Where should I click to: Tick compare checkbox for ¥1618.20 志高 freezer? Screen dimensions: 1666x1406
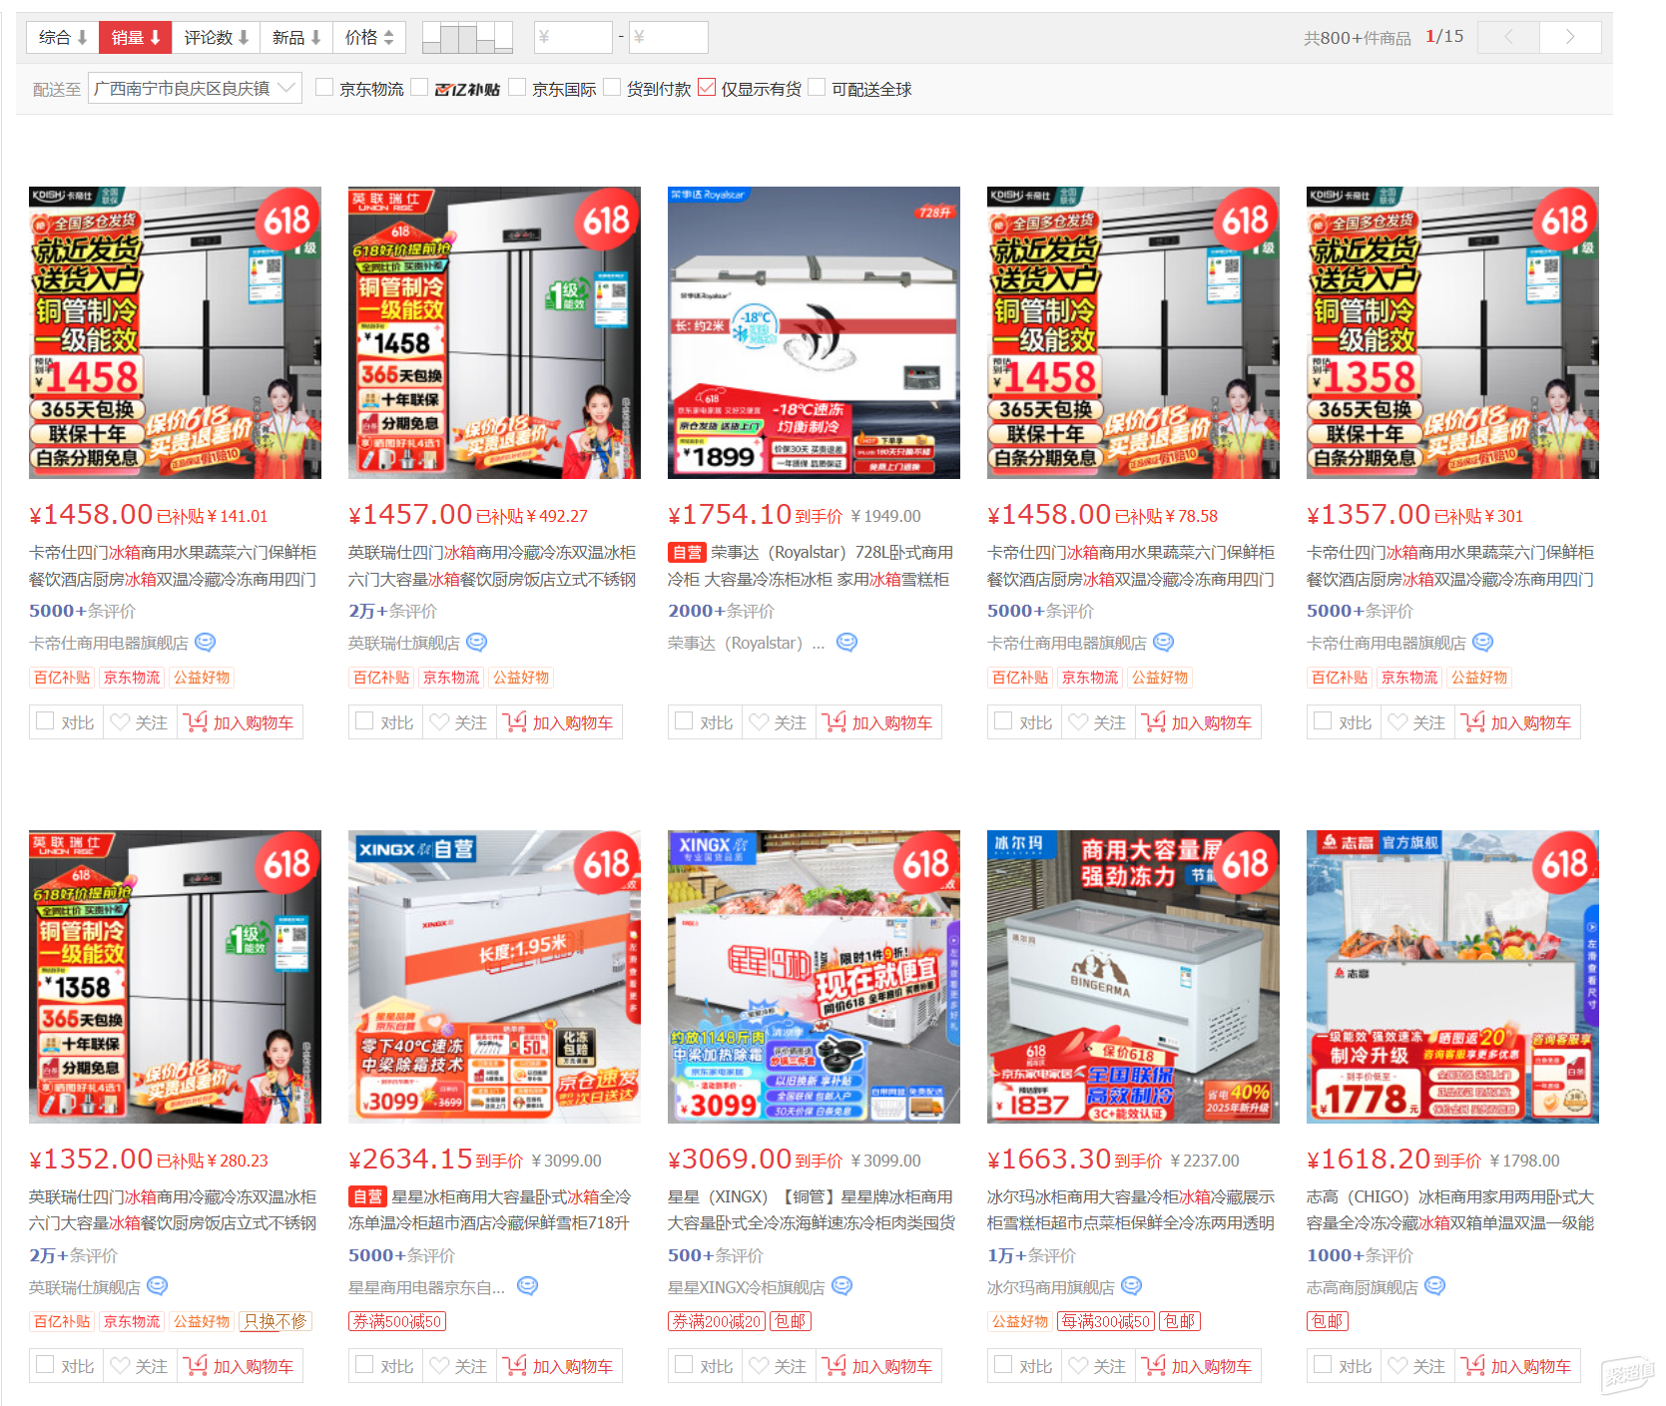point(1323,1364)
